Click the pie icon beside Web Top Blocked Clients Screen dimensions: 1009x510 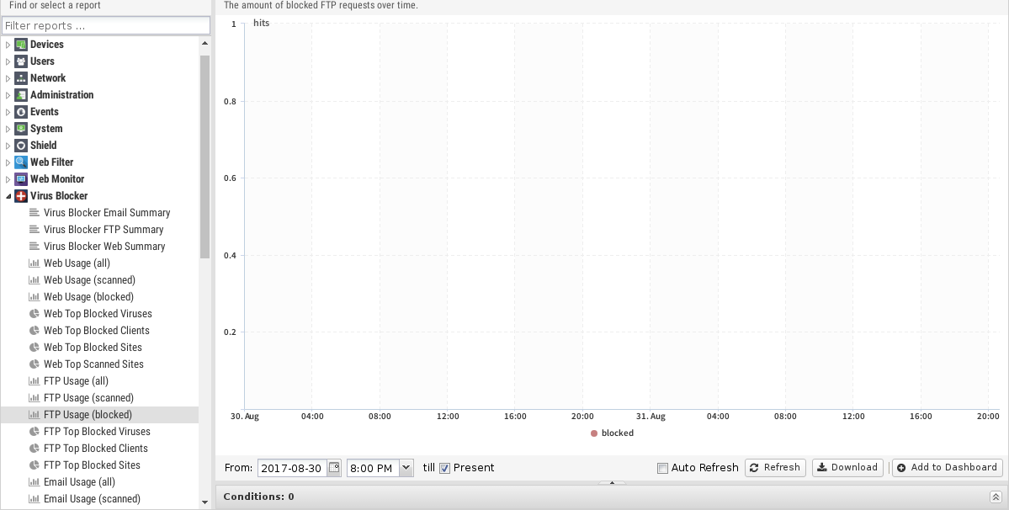pyautogui.click(x=35, y=330)
